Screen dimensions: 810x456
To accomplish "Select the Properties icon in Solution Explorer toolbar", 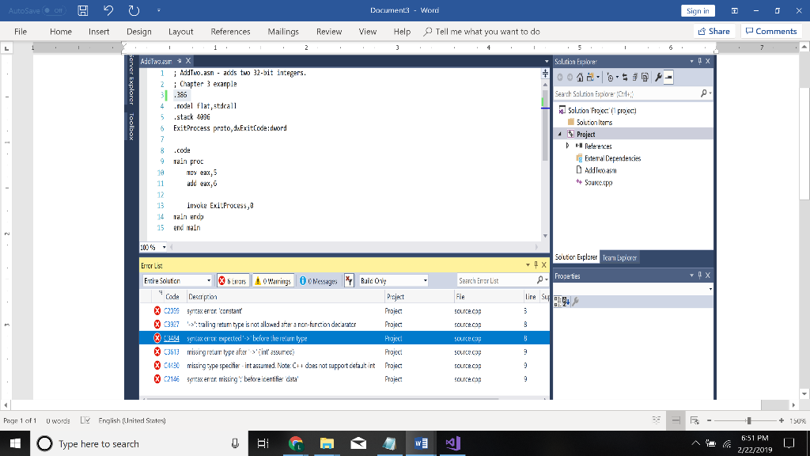I will (x=659, y=76).
